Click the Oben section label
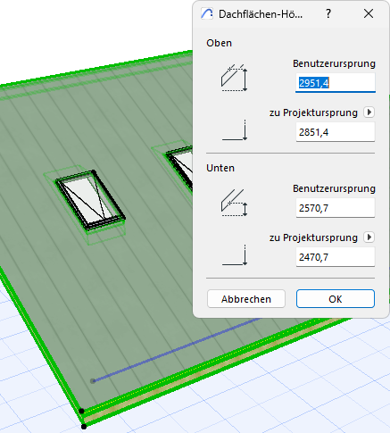The width and height of the screenshot is (390, 433). tap(219, 43)
